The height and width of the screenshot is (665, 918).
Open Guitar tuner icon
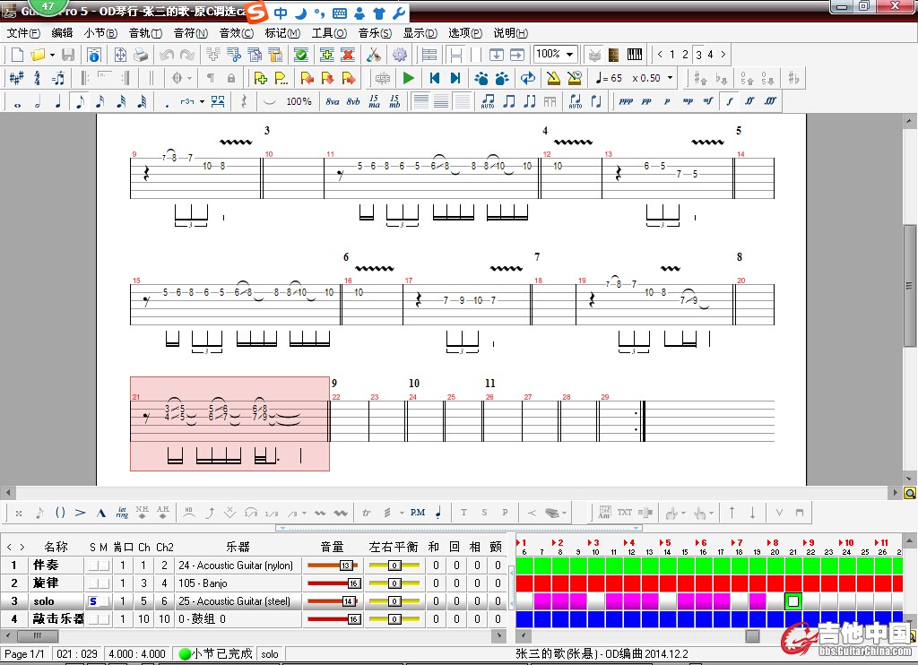click(x=374, y=55)
